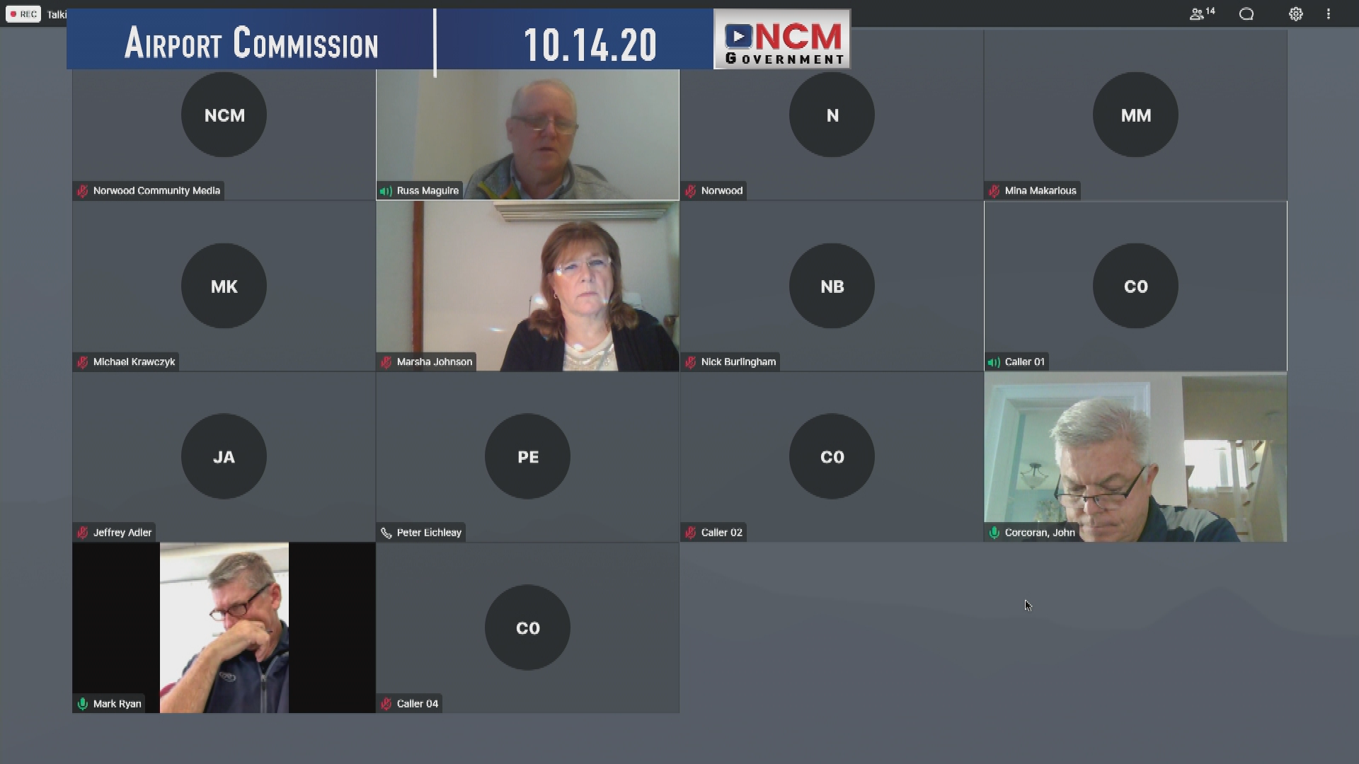This screenshot has width=1359, height=764.
Task: Select Marsha Johnson's video tile
Action: coord(527,286)
